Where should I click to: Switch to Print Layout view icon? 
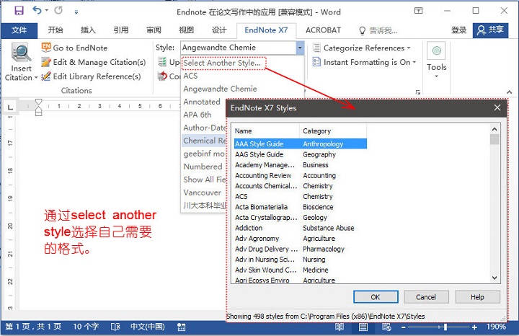tap(363, 327)
